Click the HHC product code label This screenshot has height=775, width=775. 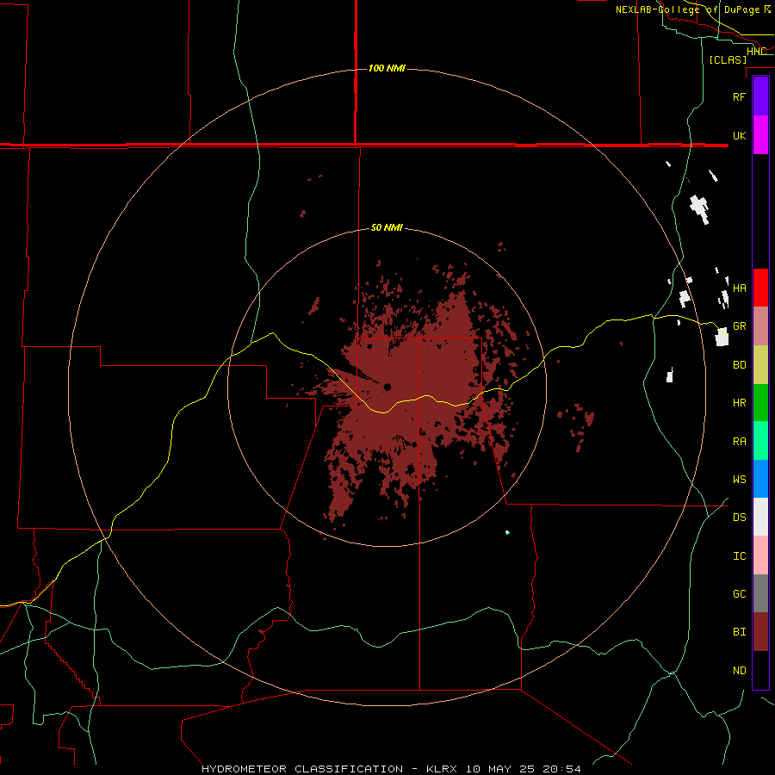point(756,52)
